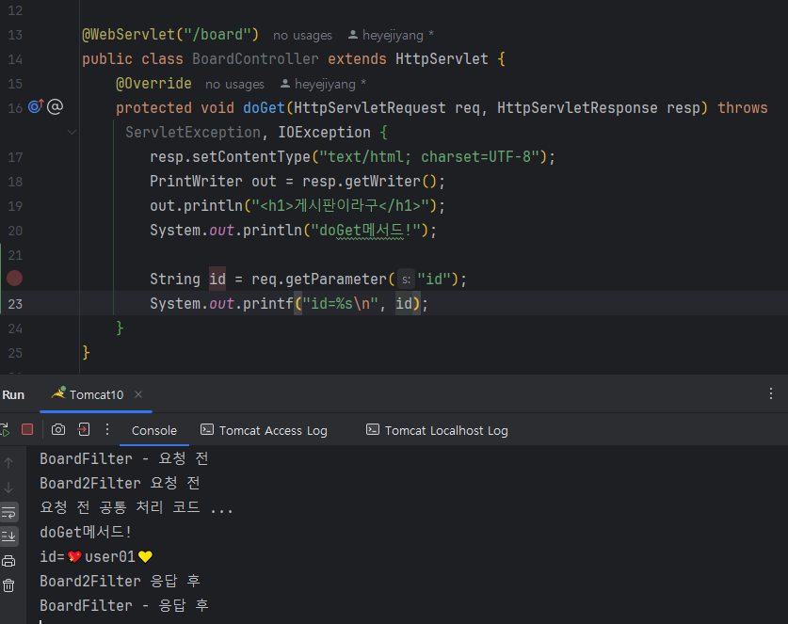The height and width of the screenshot is (624, 788).
Task: Click console line 'BoardFilter - 요청 전'
Action: [x=124, y=458]
